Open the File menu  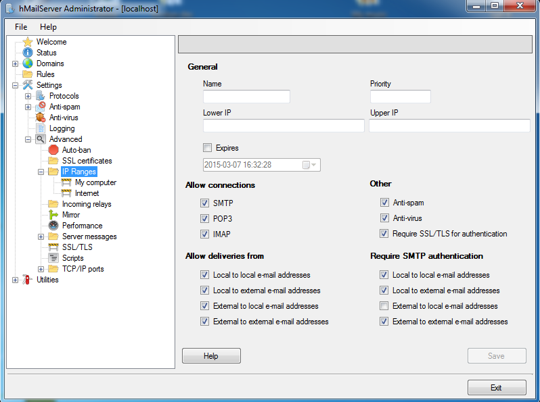21,27
